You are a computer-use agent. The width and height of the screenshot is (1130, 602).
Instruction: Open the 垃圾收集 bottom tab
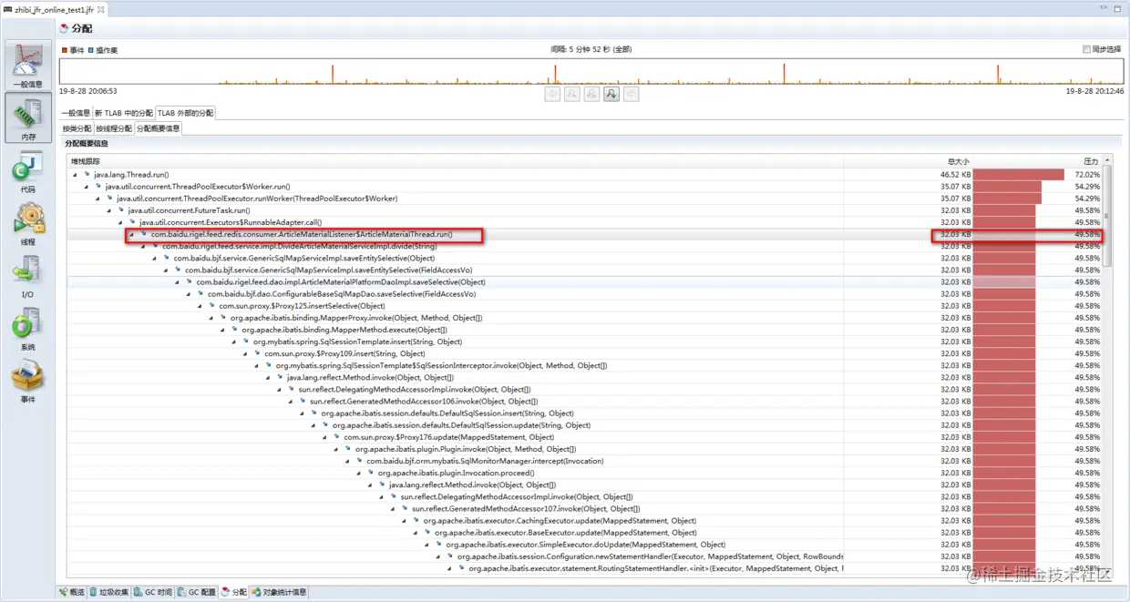[109, 592]
